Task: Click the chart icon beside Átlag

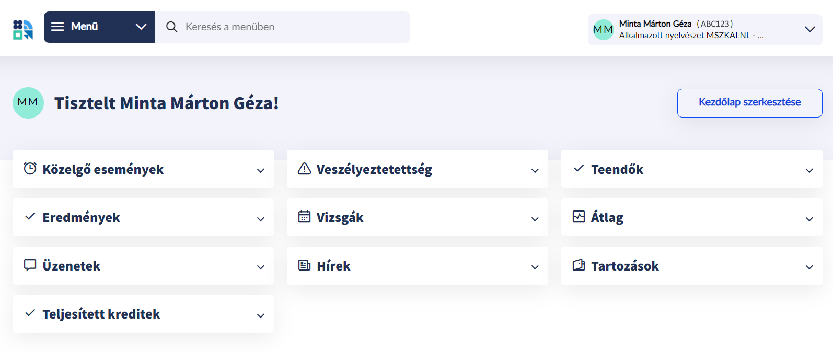Action: coord(579,217)
